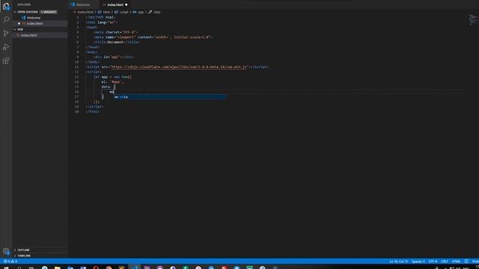Click the "el: '#app'," line
Image resolution: width=479 pixels, height=269 pixels.
point(112,81)
